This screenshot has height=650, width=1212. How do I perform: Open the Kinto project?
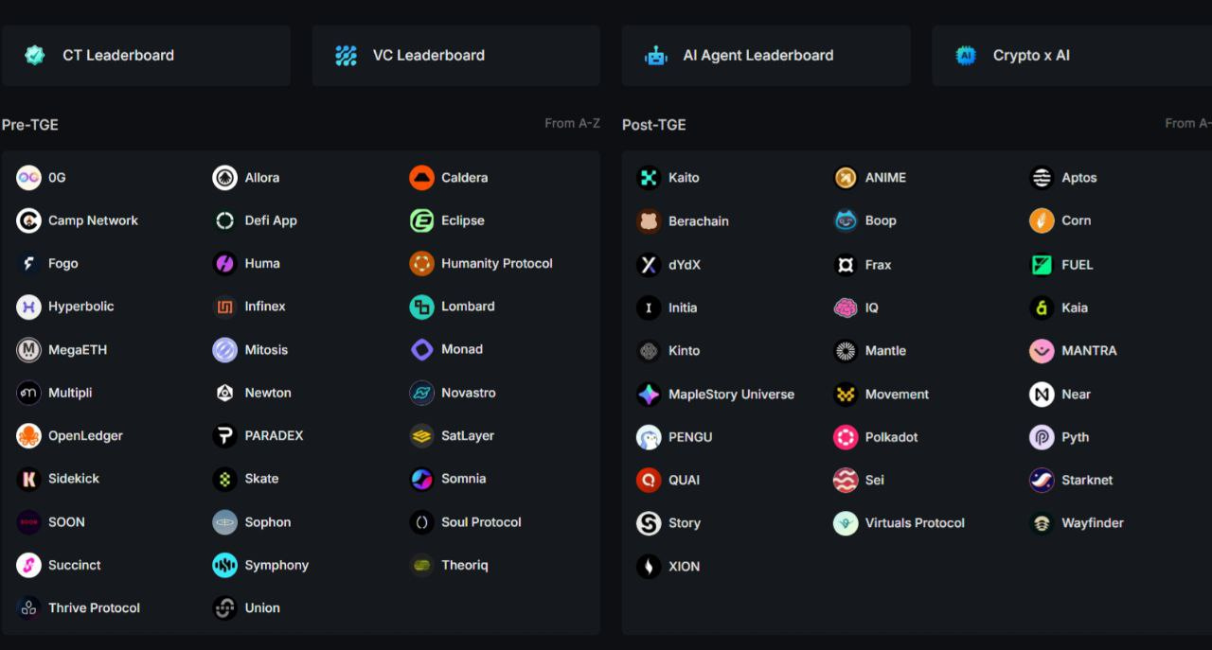(x=668, y=351)
